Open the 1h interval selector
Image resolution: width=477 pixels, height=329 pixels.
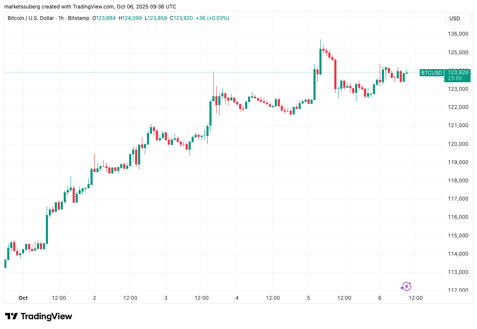point(62,18)
